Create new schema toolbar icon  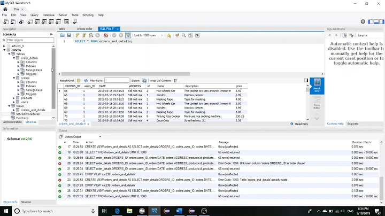pyautogui.click(x=30, y=22)
